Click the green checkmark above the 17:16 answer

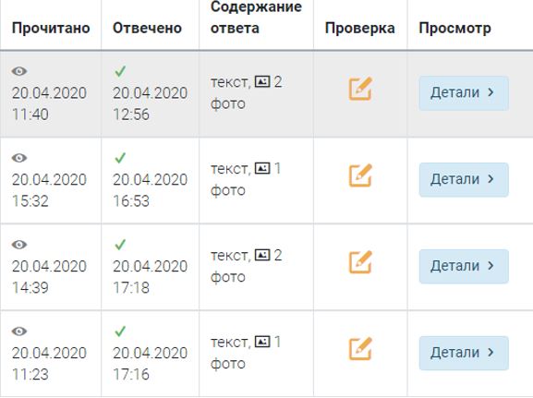coord(120,331)
